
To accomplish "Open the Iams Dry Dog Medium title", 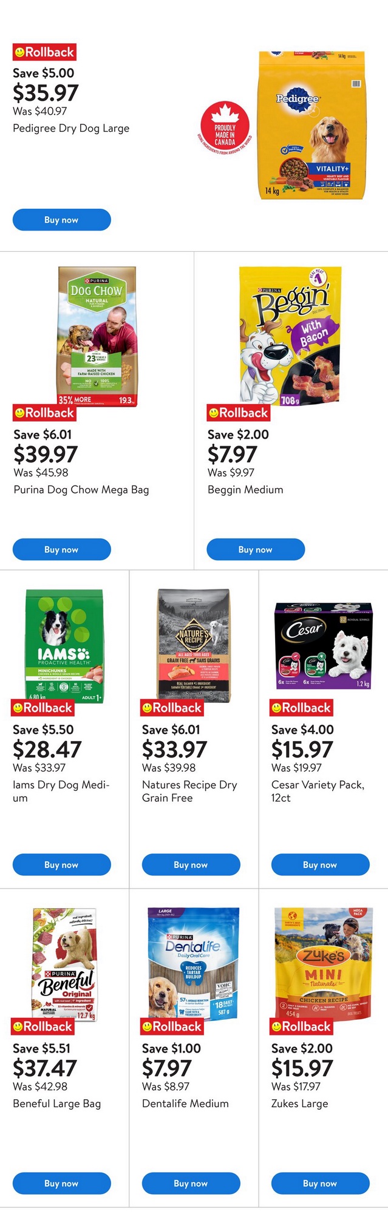I will pyautogui.click(x=61, y=791).
